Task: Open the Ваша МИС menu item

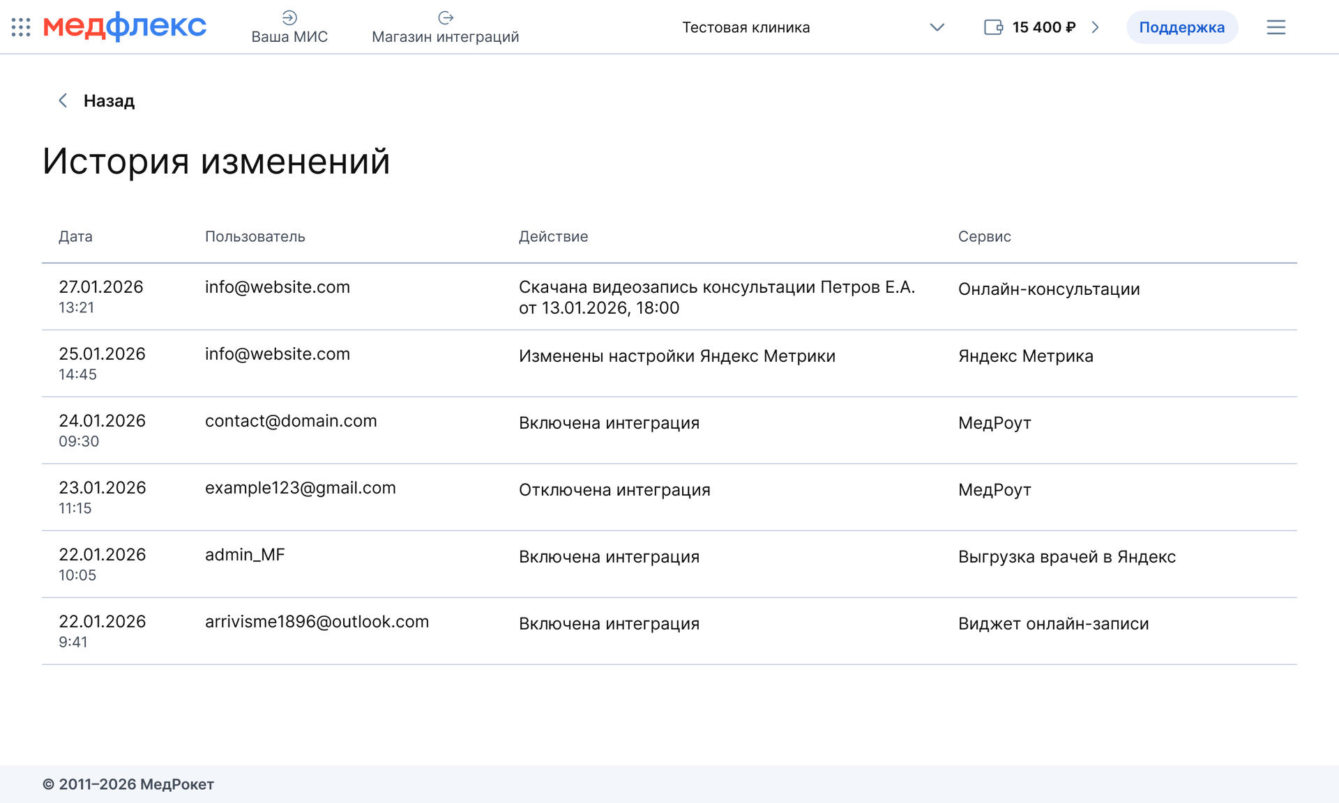Action: pyautogui.click(x=289, y=36)
